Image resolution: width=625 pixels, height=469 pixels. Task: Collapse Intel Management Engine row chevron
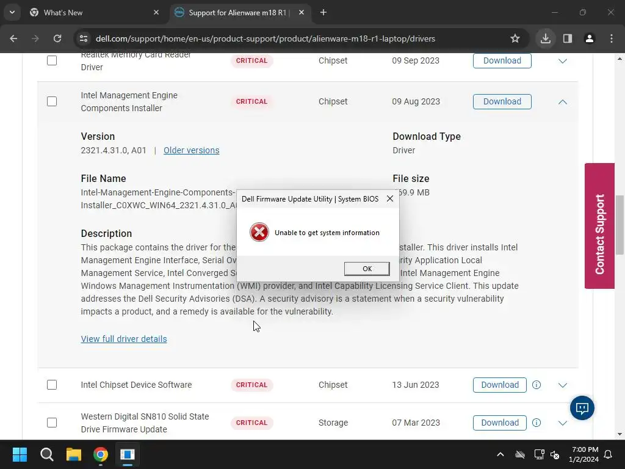tap(562, 102)
